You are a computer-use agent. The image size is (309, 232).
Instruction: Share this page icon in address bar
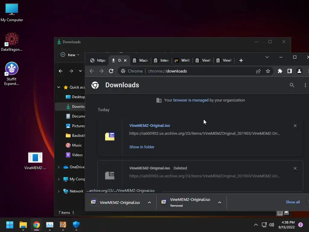point(258,71)
